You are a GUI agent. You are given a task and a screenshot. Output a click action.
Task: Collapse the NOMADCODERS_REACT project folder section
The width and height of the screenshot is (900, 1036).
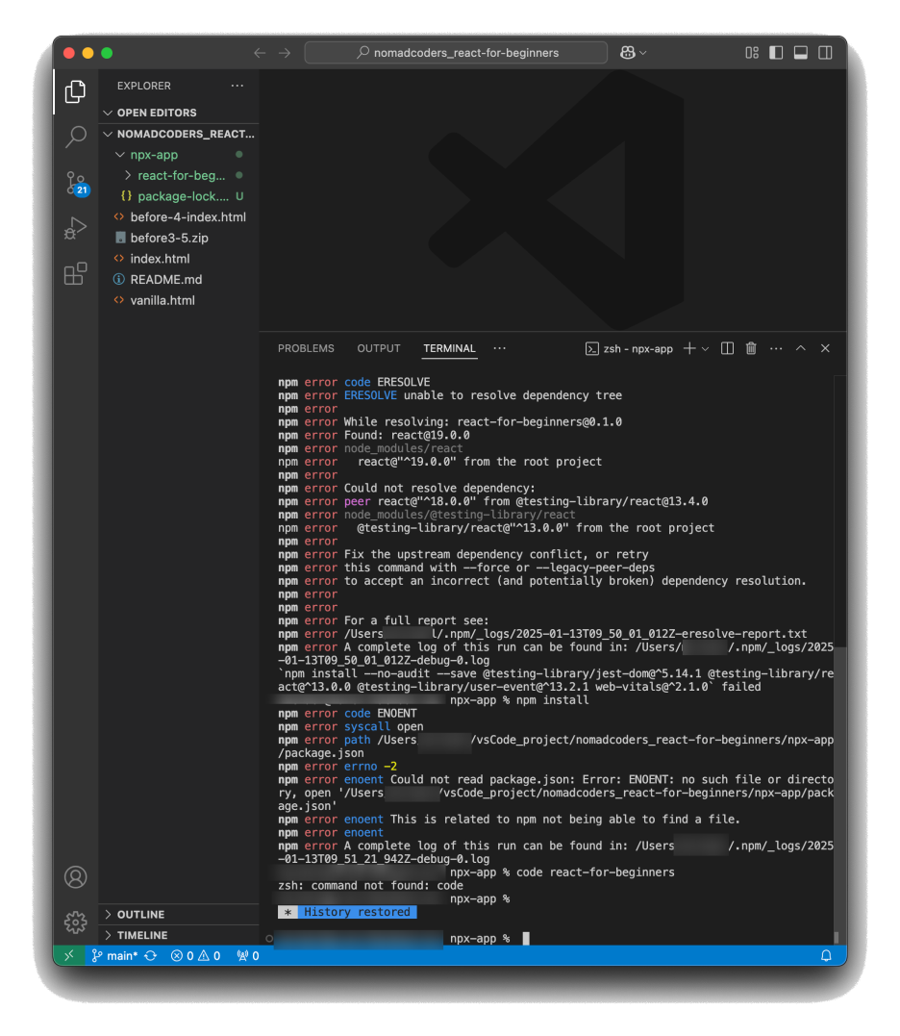[178, 134]
